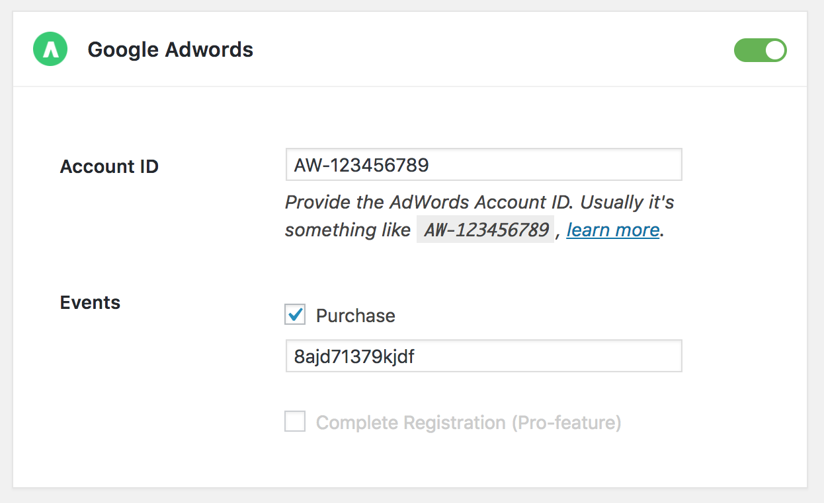The image size is (824, 503).
Task: Open the learn more link
Action: 612,230
